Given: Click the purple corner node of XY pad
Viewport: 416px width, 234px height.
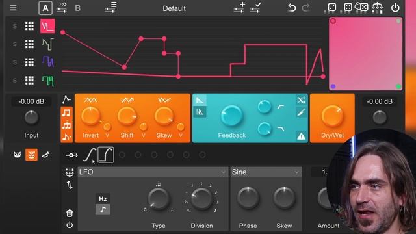Looking at the screenshot, I should click(x=333, y=86).
